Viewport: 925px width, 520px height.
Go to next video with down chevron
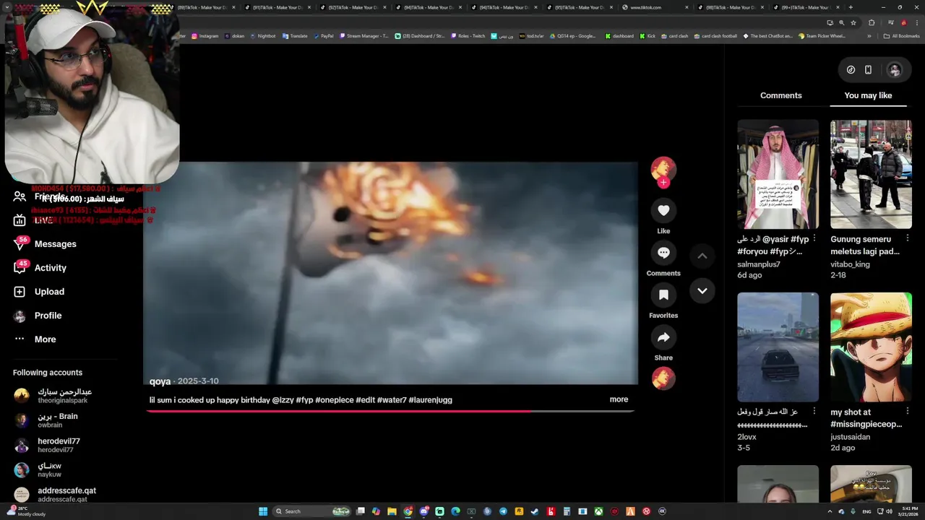coord(702,291)
